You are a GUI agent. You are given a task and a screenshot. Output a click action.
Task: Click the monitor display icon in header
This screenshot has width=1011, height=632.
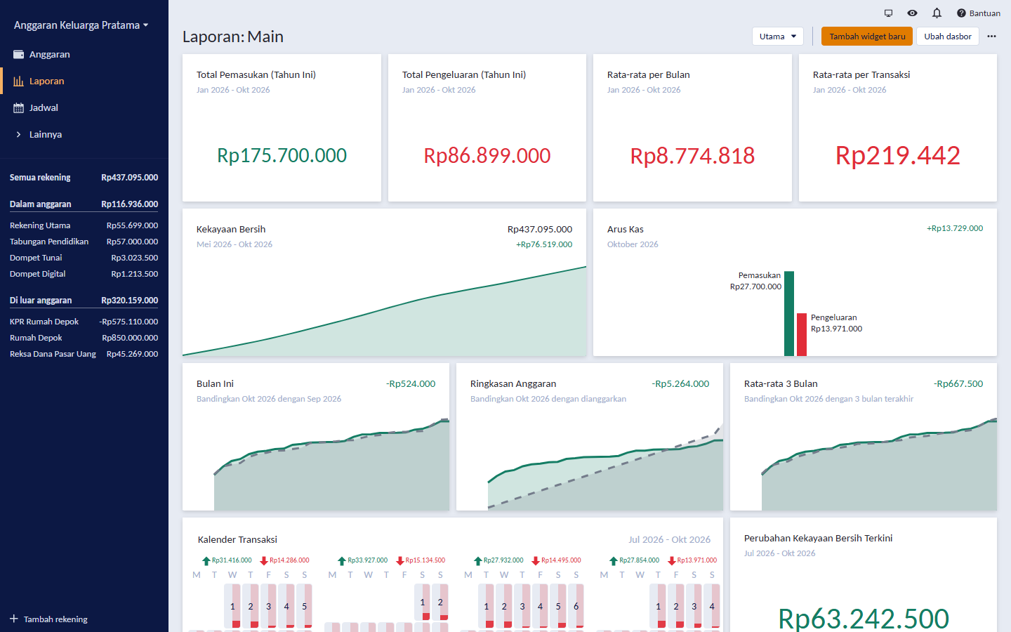click(x=888, y=13)
